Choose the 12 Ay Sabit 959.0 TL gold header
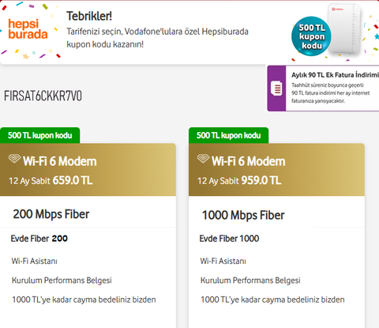This screenshot has height=328, width=379. tap(276, 170)
